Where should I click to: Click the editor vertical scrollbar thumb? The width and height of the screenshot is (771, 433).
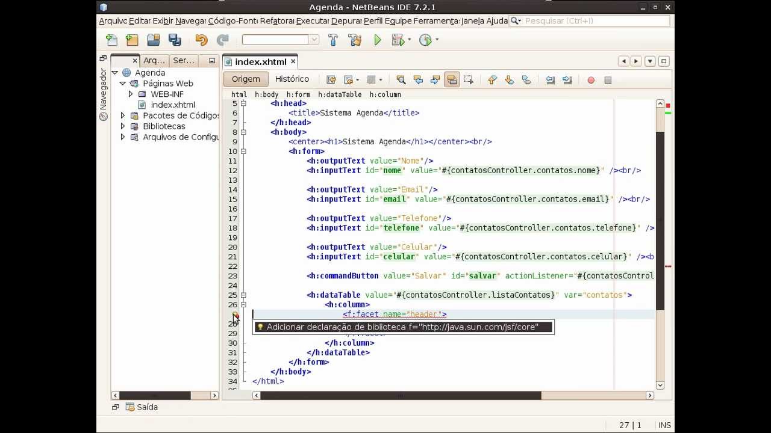click(x=660, y=220)
